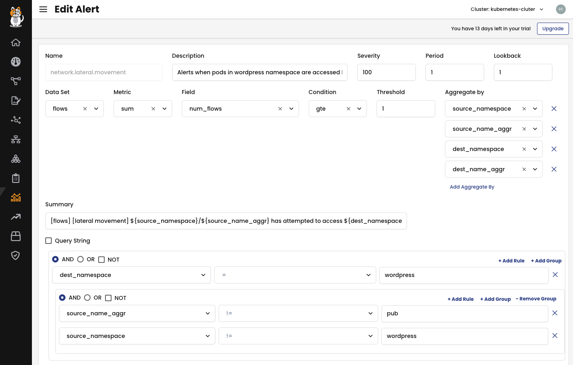Toggle NOT in the outer rule group
Screen dimensions: 573x365
coord(101,260)
